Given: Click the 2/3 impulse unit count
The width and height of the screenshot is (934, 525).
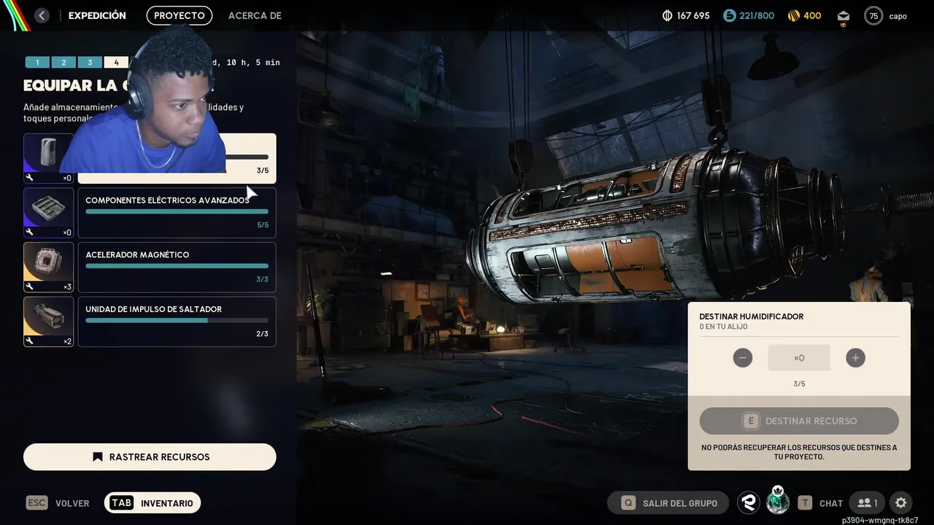Looking at the screenshot, I should point(263,334).
